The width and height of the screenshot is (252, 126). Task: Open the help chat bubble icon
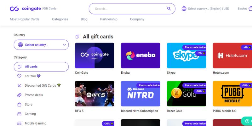[x=247, y=121]
